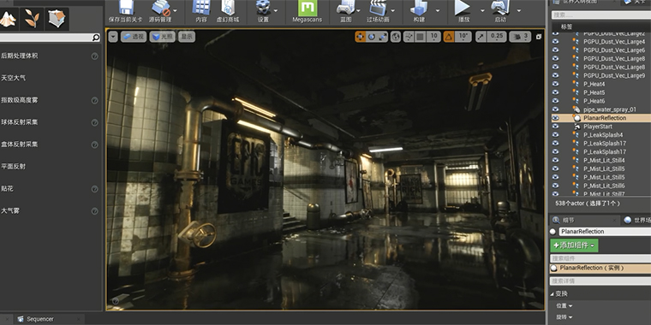
Task: Click the 启动 launch icon
Action: tap(500, 7)
